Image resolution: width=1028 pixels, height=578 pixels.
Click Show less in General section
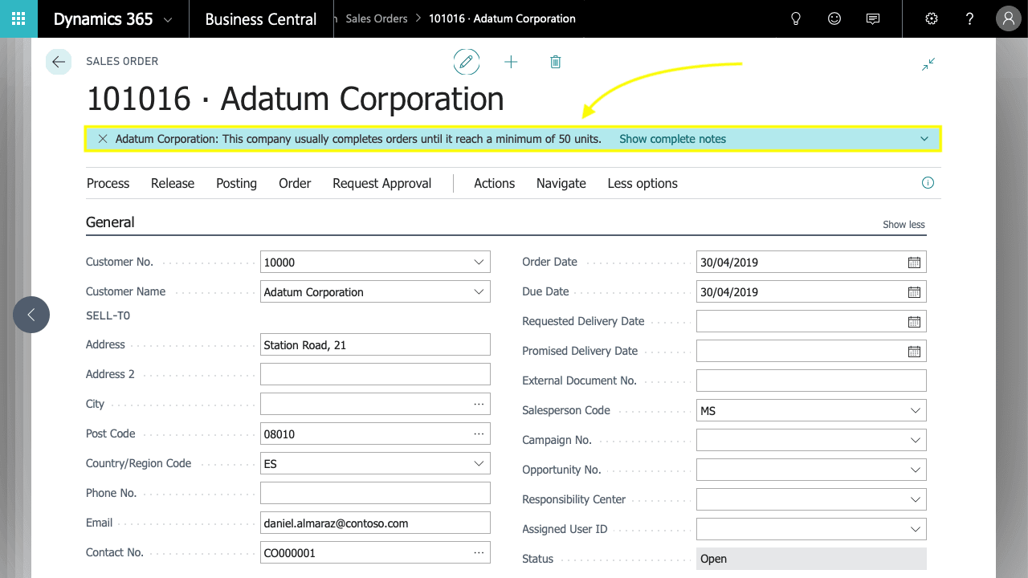(x=904, y=225)
